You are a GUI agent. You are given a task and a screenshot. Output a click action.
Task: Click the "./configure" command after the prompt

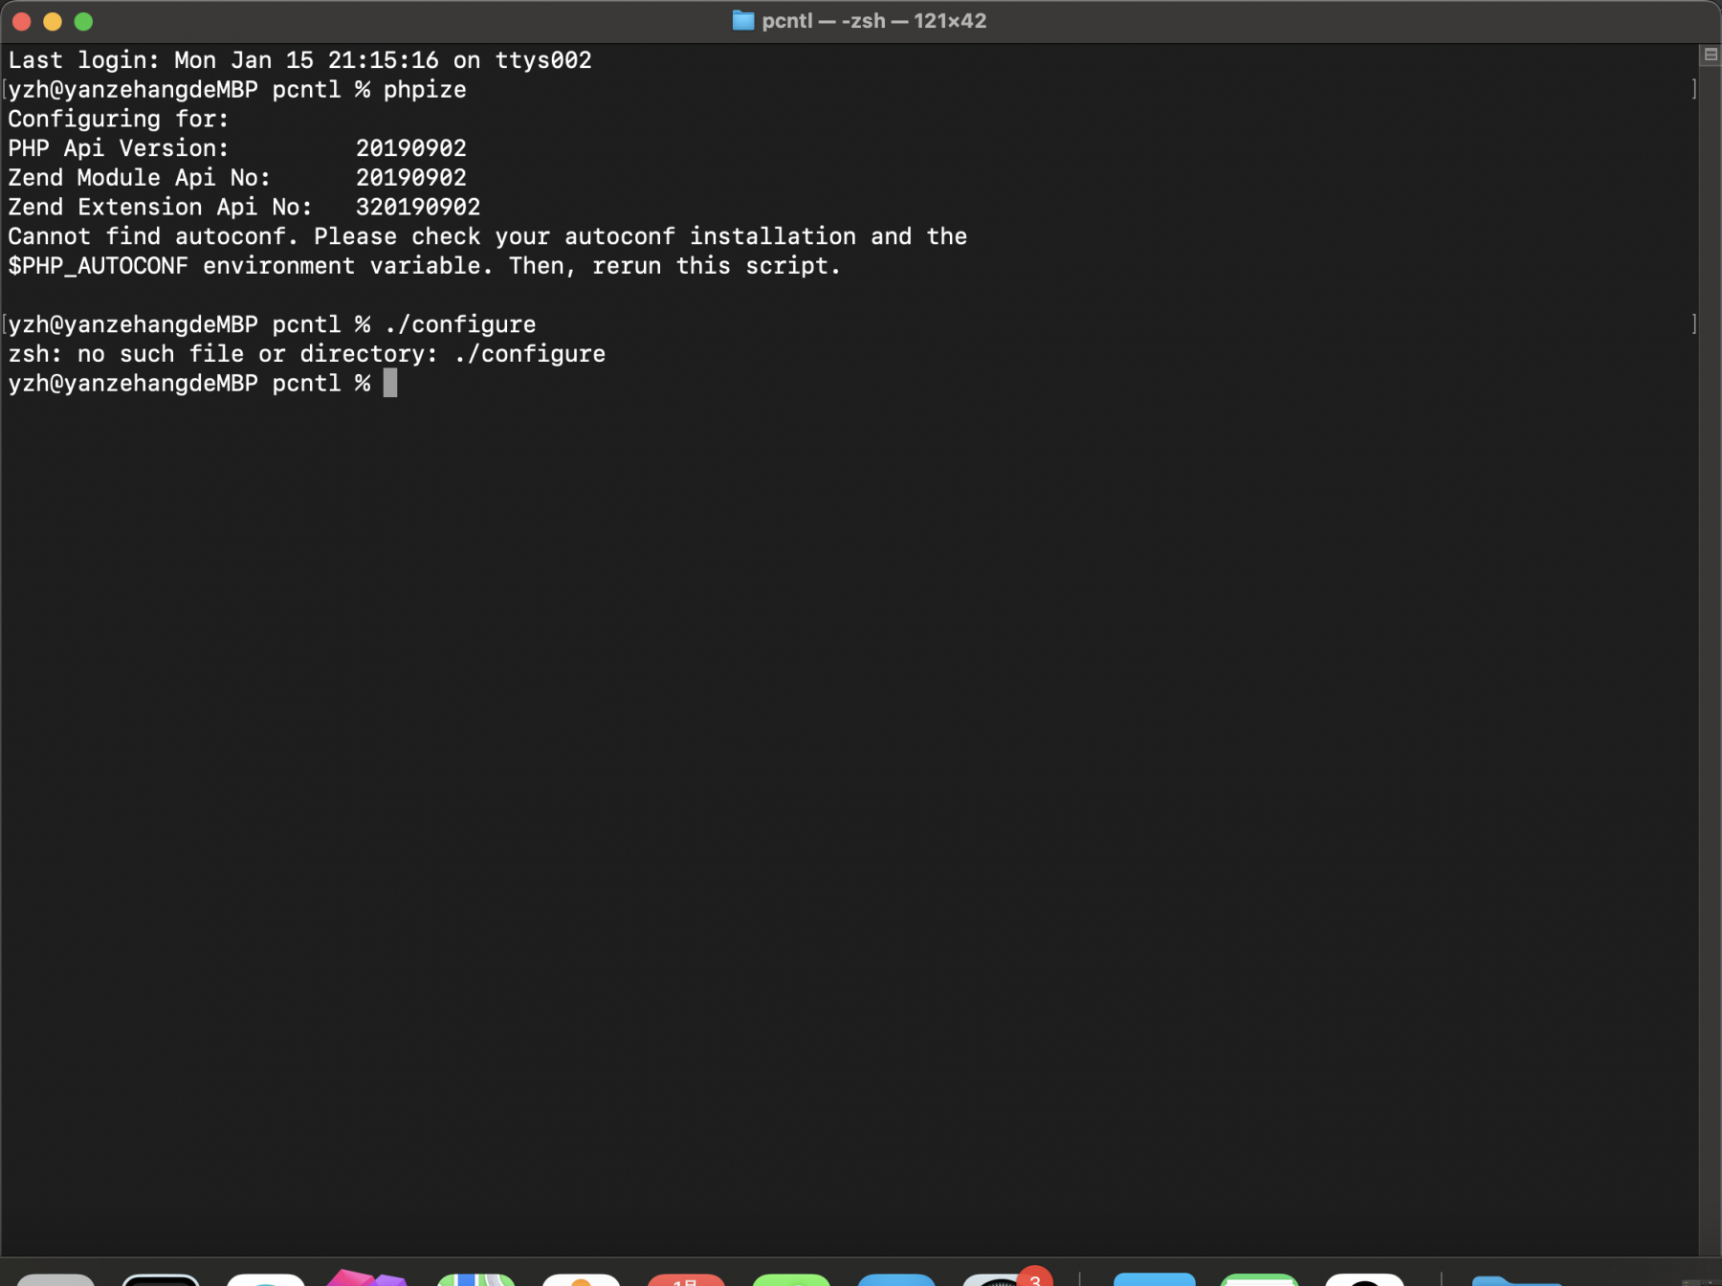coord(460,324)
